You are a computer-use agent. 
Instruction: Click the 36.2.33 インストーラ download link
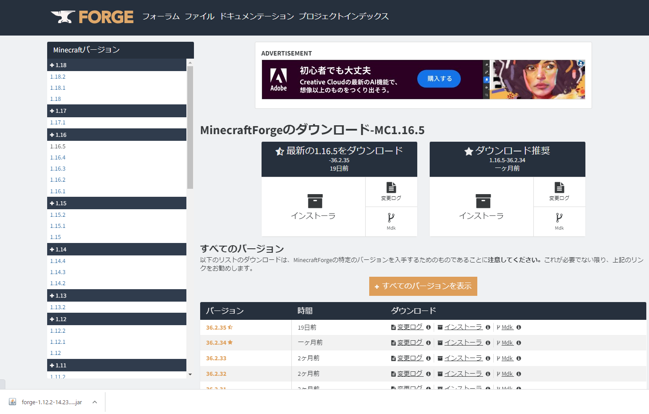(x=463, y=358)
